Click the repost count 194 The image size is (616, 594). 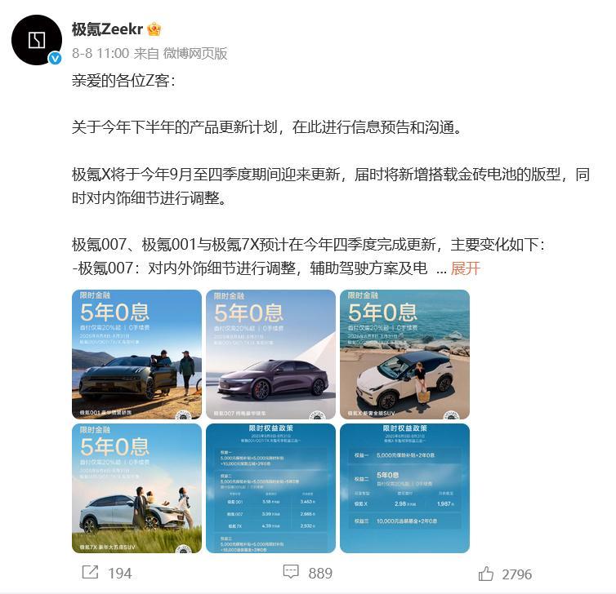120,574
